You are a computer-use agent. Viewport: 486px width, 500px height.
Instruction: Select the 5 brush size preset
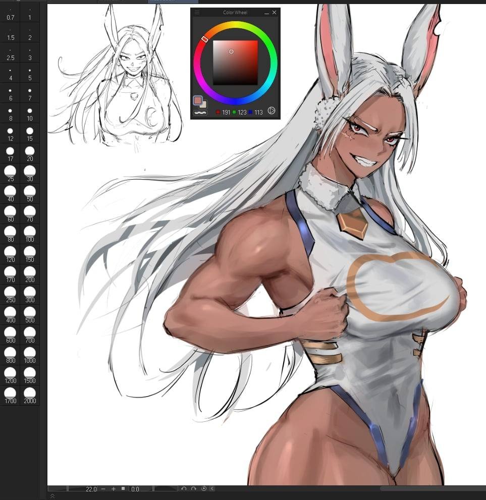30,72
